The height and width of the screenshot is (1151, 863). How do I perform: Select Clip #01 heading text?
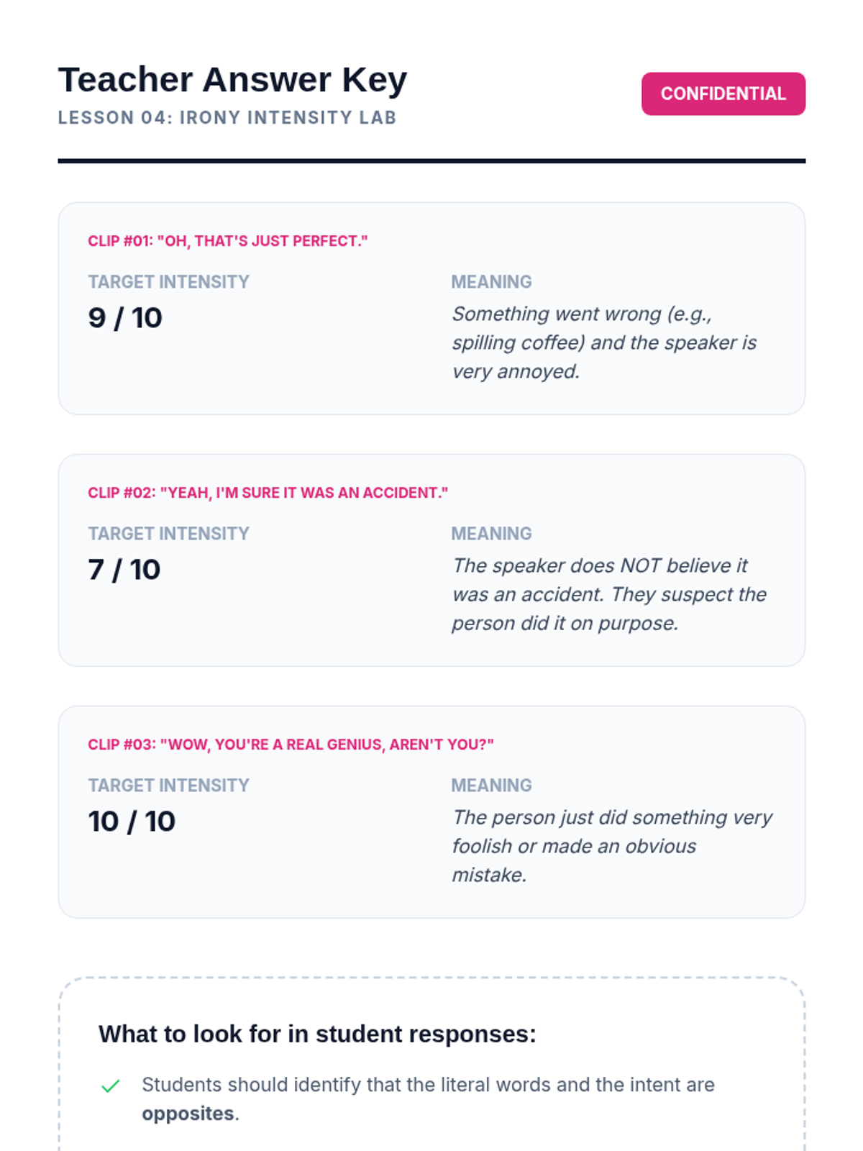coord(227,241)
